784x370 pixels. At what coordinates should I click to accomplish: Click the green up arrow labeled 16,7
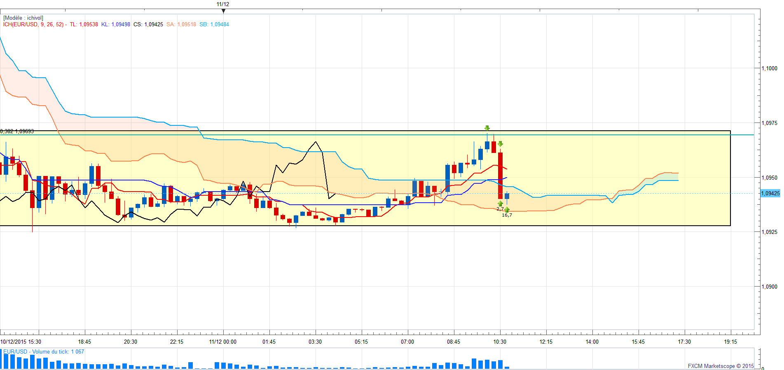507,210
